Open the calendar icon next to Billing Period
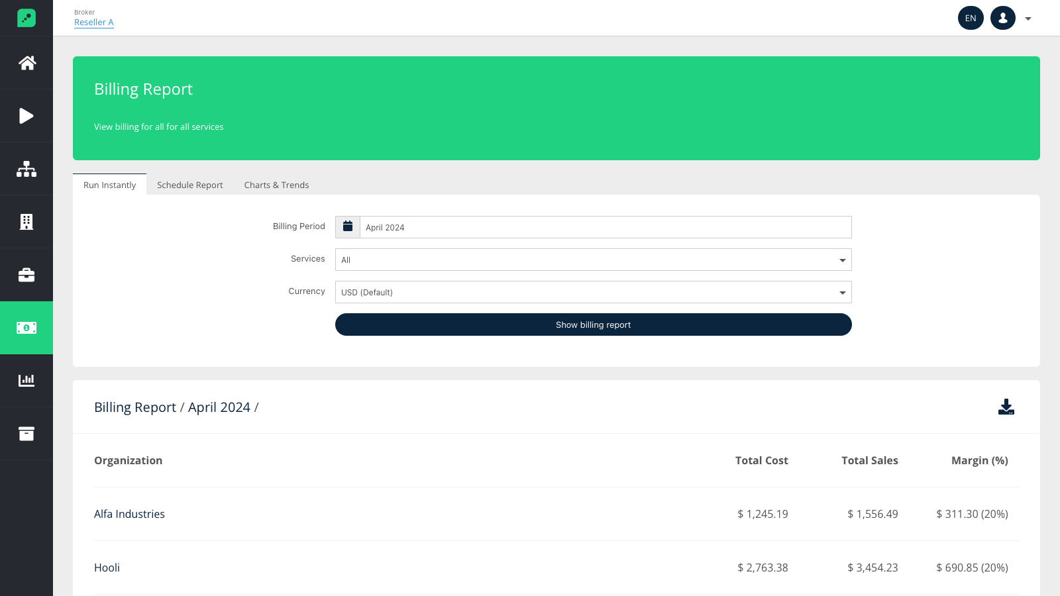This screenshot has height=596, width=1060. tap(347, 226)
